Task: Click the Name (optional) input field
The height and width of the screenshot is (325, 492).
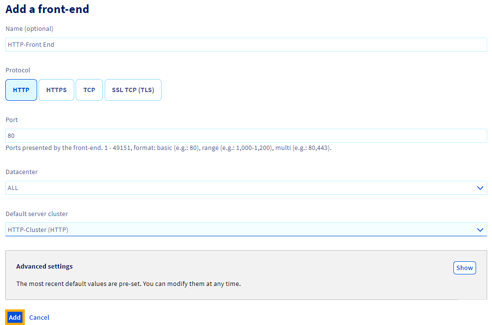Action: tap(246, 44)
